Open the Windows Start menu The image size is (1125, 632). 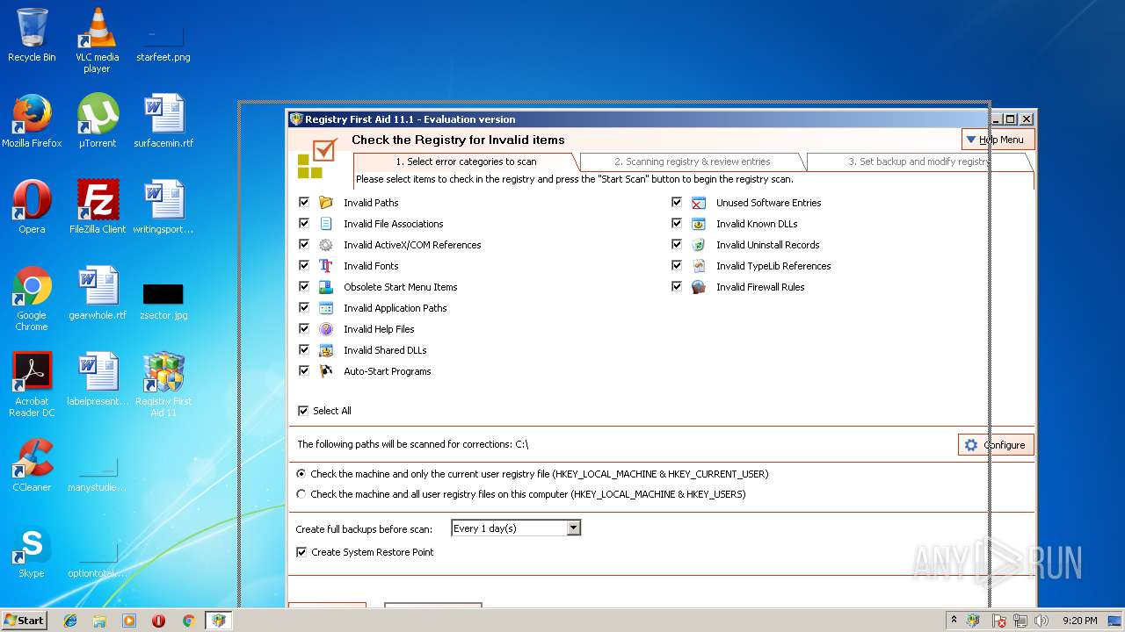coord(25,620)
